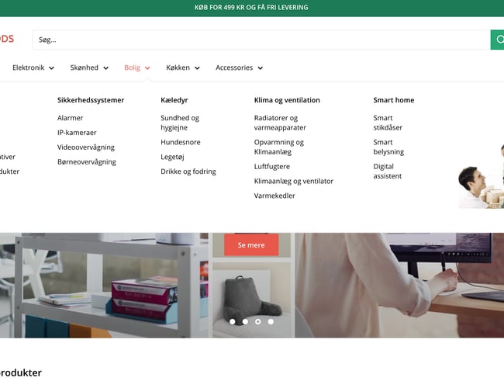Click the free delivery announcement banner
The image size is (504, 388).
coord(251,8)
